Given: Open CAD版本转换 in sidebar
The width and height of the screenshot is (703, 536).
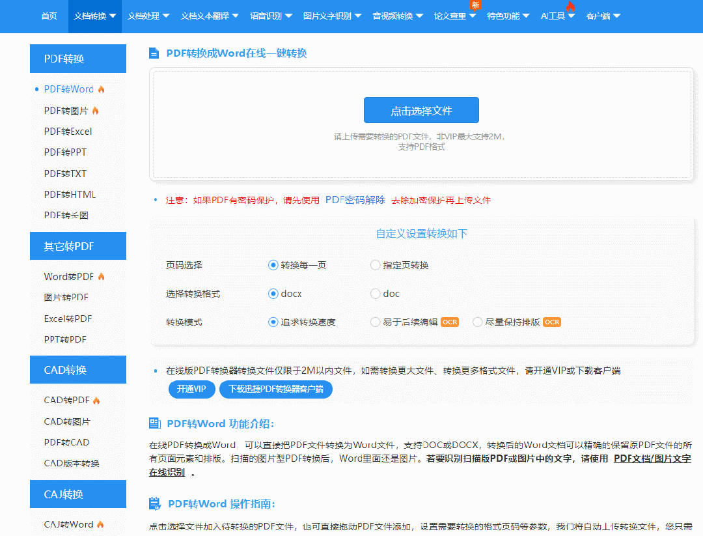Looking at the screenshot, I should pyautogui.click(x=72, y=463).
